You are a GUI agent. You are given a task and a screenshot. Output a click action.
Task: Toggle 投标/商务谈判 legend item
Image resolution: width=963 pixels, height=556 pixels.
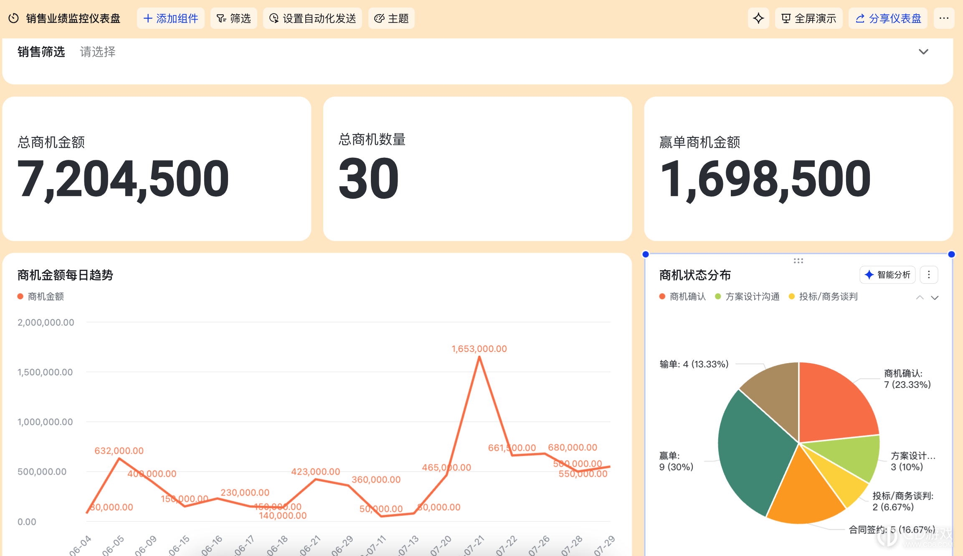coord(823,296)
